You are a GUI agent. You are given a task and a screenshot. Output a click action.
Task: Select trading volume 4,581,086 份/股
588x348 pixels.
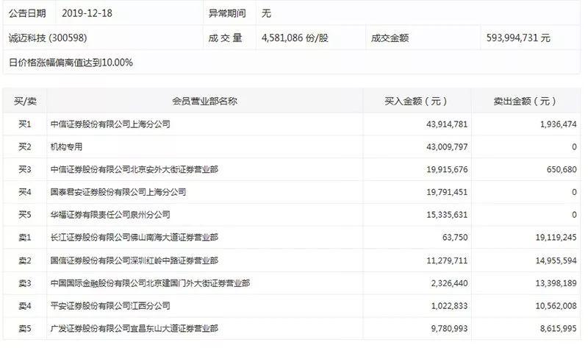pos(295,38)
